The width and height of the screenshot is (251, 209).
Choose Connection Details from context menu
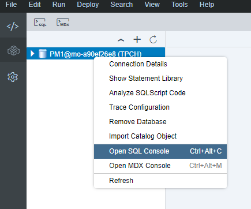160,64
